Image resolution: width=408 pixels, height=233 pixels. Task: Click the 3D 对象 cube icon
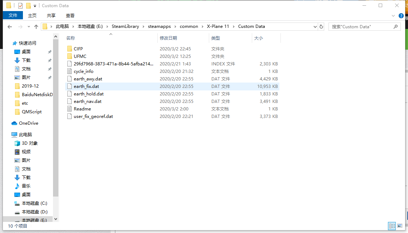coord(17,143)
